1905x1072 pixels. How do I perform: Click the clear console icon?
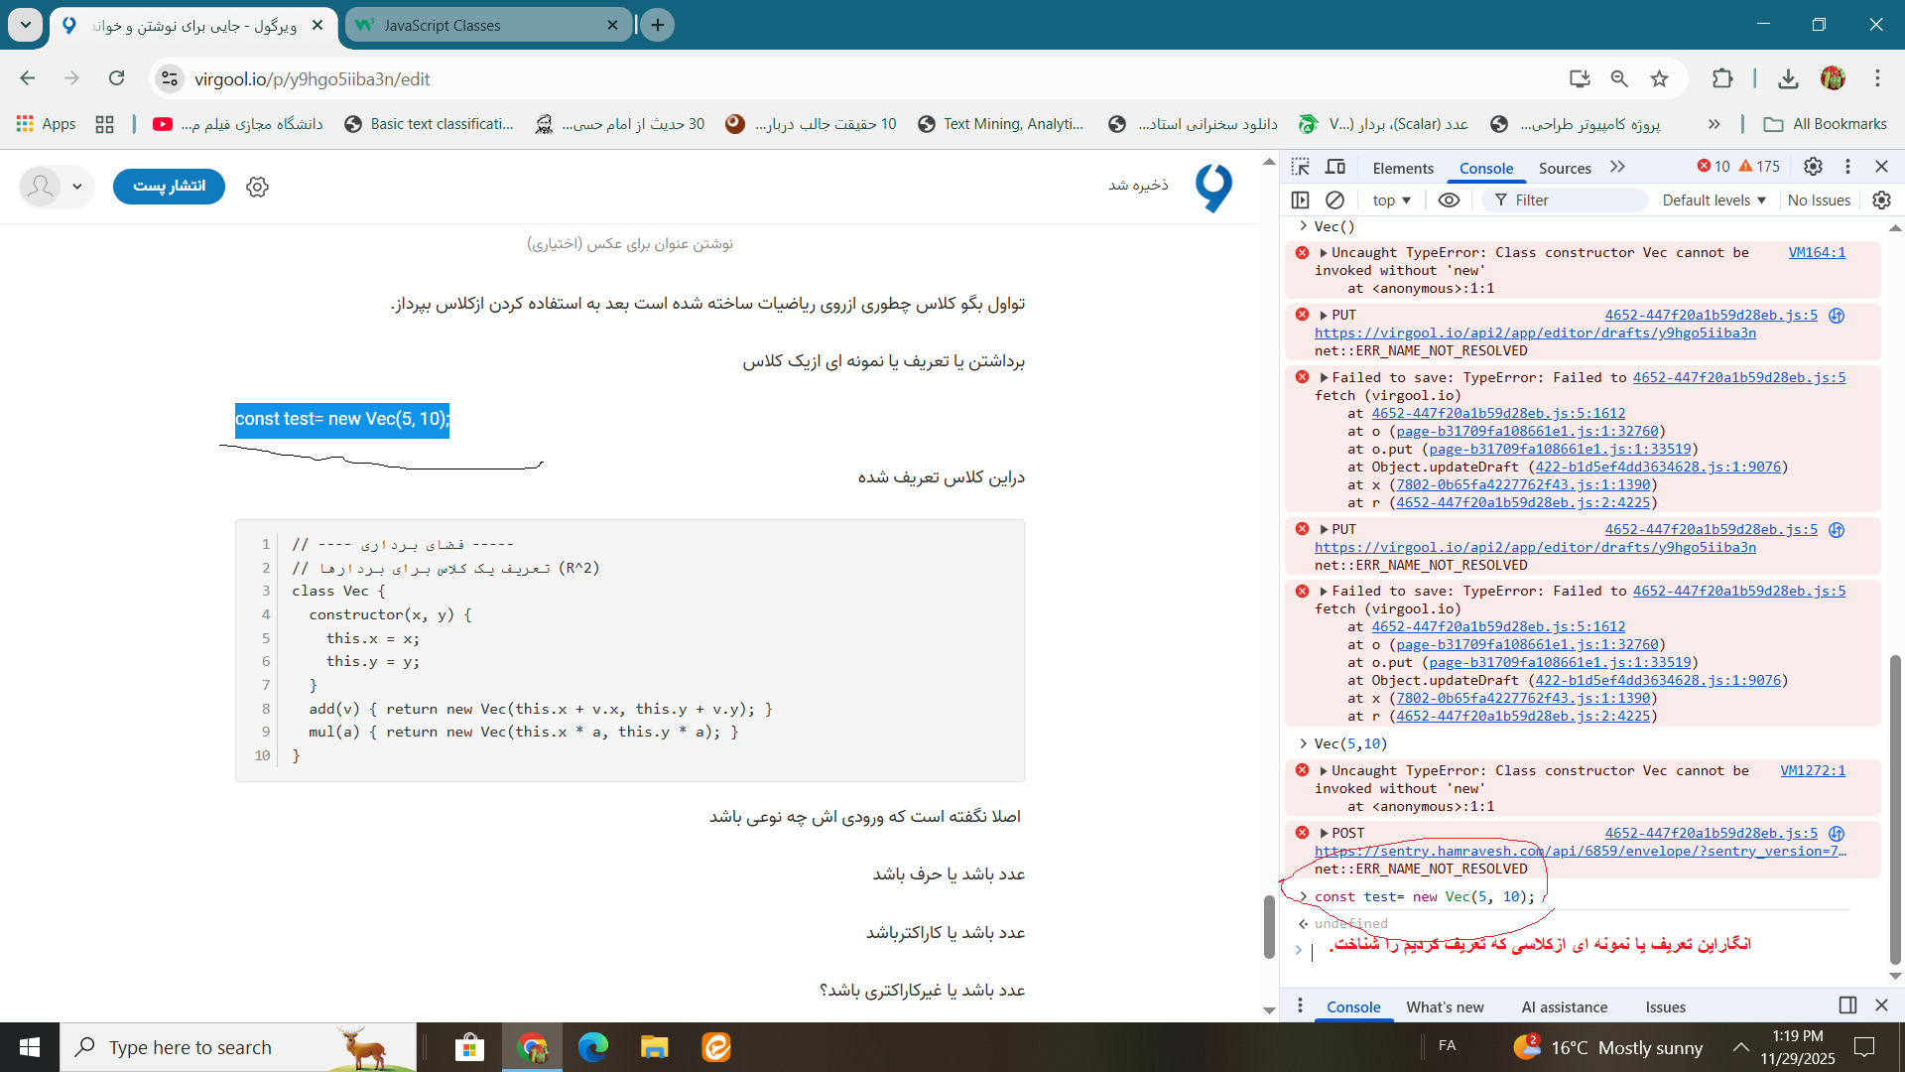(x=1335, y=201)
